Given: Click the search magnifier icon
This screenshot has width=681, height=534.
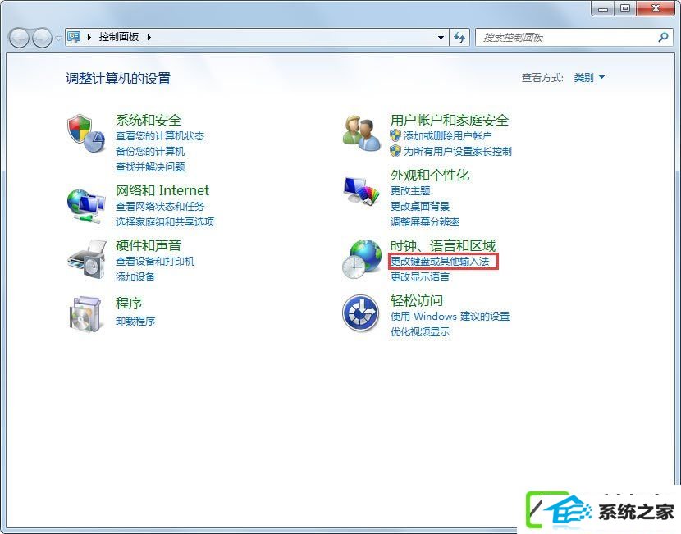Looking at the screenshot, I should click(x=663, y=38).
